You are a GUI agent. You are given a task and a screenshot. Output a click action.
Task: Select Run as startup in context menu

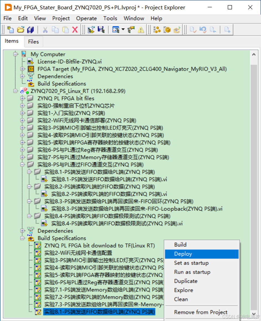click(202, 272)
